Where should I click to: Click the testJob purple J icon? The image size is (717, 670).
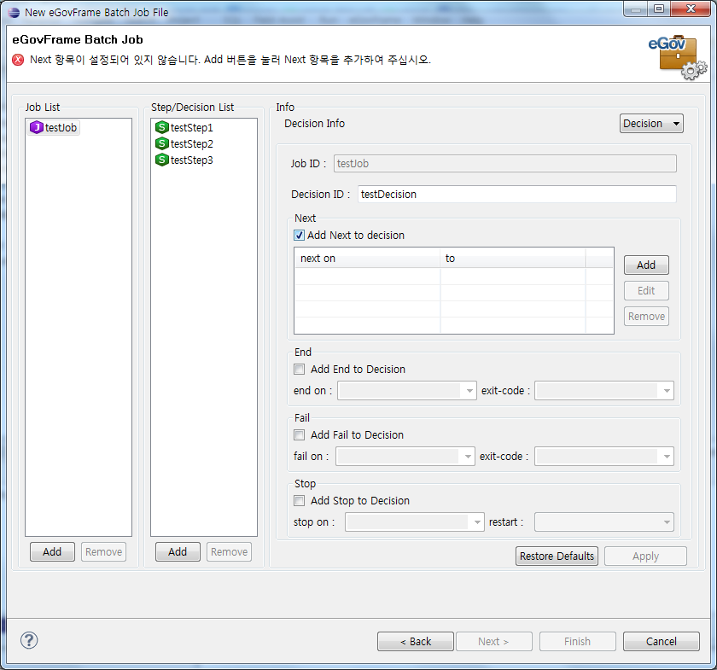coord(36,127)
